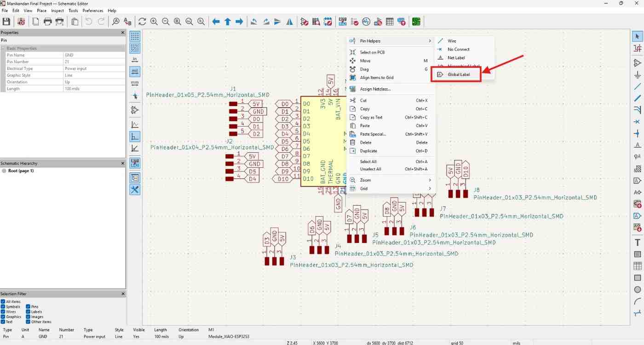Toggle the Labels selection filter checkbox
The image size is (644, 345).
[28, 311]
